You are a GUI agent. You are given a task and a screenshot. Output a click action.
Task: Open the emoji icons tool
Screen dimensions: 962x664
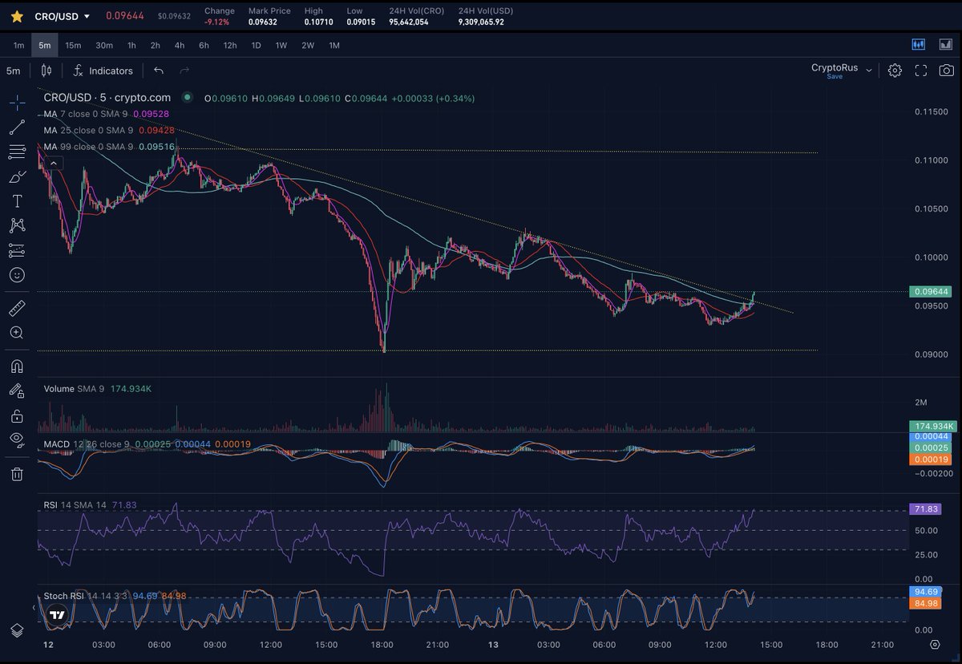click(x=17, y=275)
